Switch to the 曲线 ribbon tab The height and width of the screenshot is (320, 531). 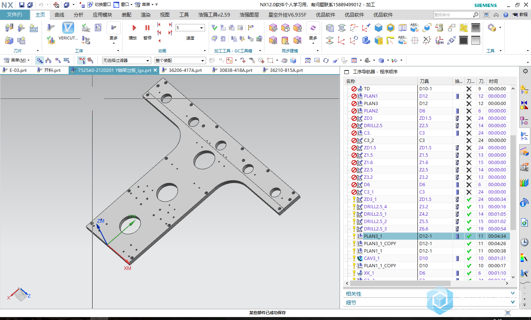coord(59,15)
